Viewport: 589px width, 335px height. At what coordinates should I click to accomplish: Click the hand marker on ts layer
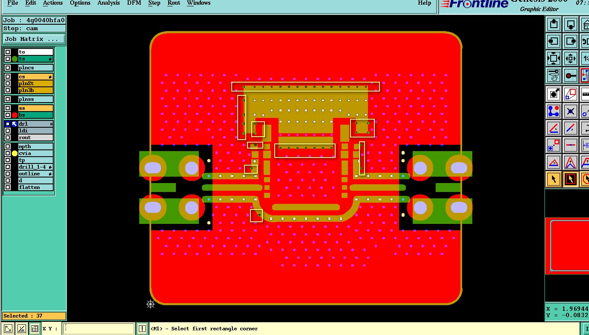[x=51, y=59]
